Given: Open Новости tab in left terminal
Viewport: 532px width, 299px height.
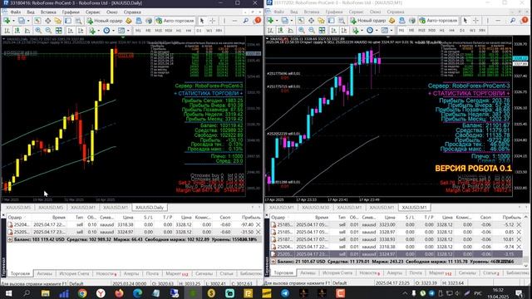Looking at the screenshot, I should [106, 273].
